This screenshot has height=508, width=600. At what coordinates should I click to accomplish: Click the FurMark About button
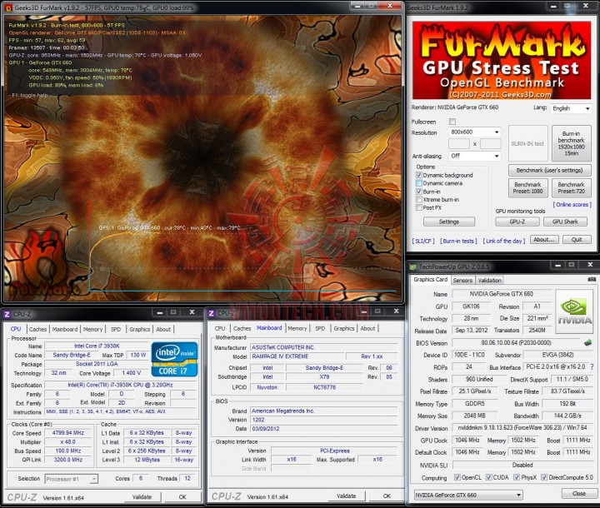coord(544,240)
